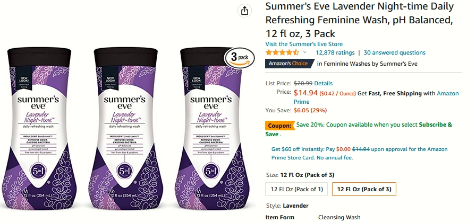Click the star rating icons
Image resolution: width=467 pixels, height=223 pixels.
282,52
